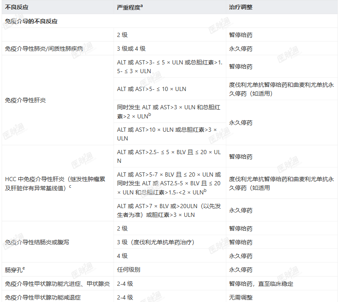
Task: Select the 免疫介导性甲状腺功能亢进症、甲状腺炎 cell
Action: 57,284
